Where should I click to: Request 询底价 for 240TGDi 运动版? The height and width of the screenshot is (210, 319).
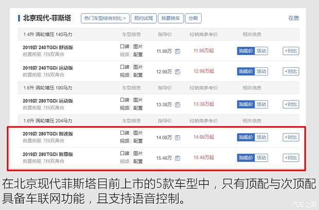click(x=245, y=70)
